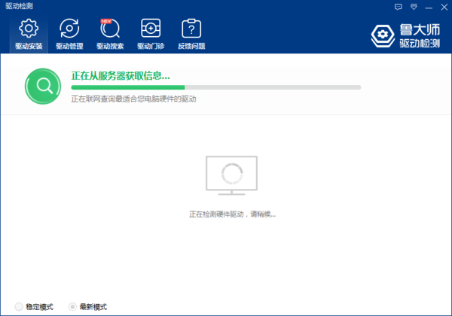Click the 驱动检测 window title text
The height and width of the screenshot is (316, 452).
pyautogui.click(x=19, y=6)
